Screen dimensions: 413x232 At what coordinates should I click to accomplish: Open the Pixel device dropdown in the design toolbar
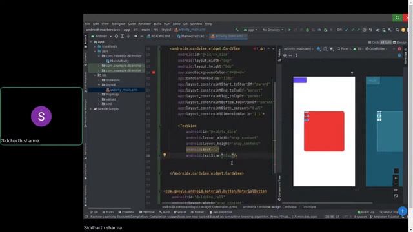(344, 49)
